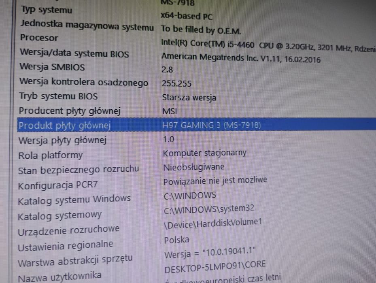Select the 'x64-based PC' value
The height and width of the screenshot is (283, 376).
tap(187, 16)
